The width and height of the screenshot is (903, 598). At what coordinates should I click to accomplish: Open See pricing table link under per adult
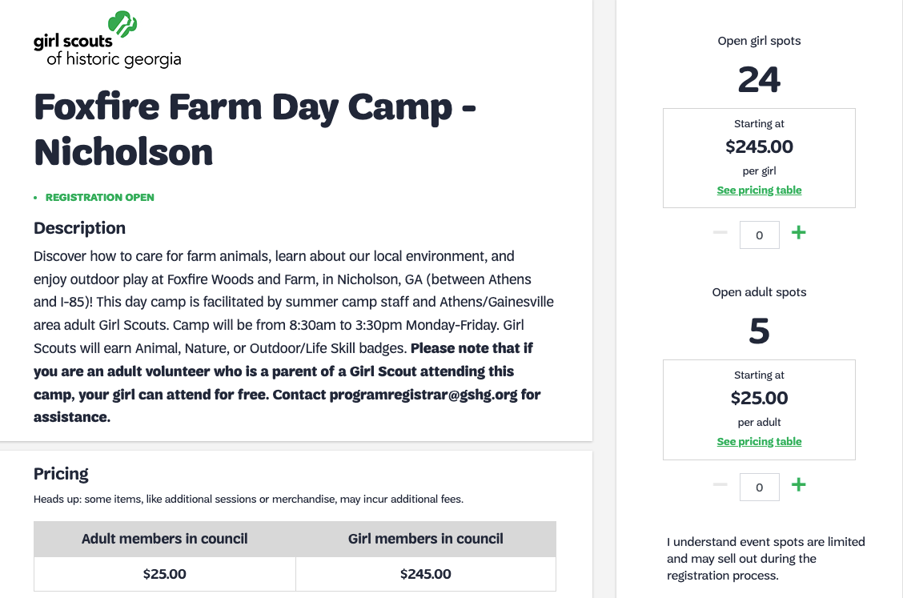759,441
